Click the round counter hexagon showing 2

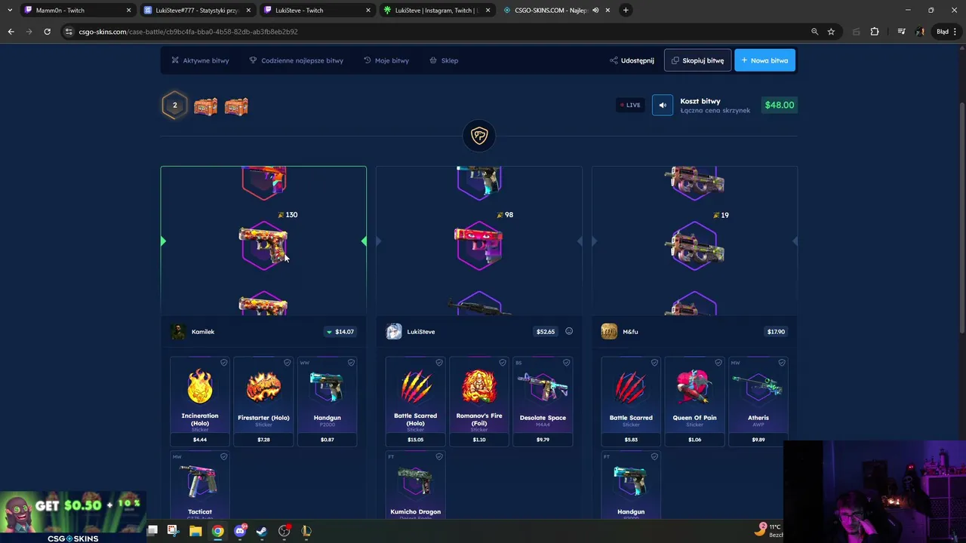(x=174, y=106)
